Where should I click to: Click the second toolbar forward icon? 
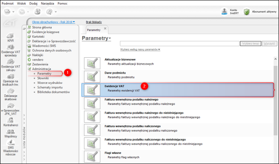(x=22, y=12)
